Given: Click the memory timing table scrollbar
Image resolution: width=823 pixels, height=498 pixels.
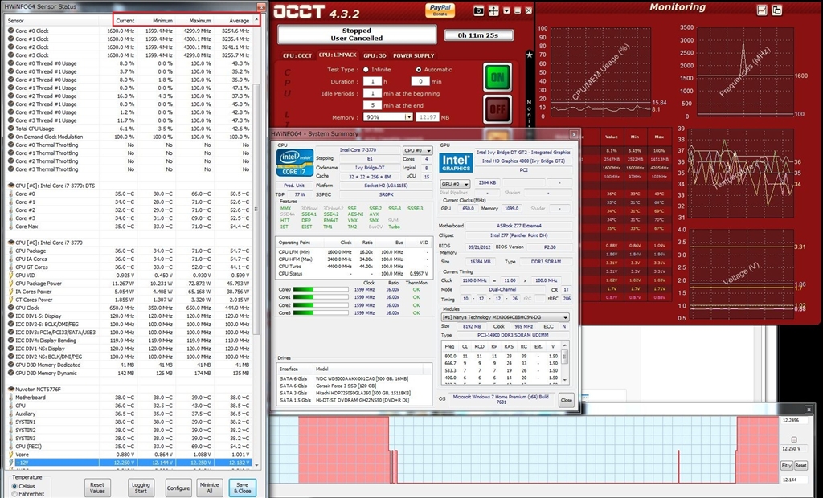Looking at the screenshot, I should click(x=565, y=362).
